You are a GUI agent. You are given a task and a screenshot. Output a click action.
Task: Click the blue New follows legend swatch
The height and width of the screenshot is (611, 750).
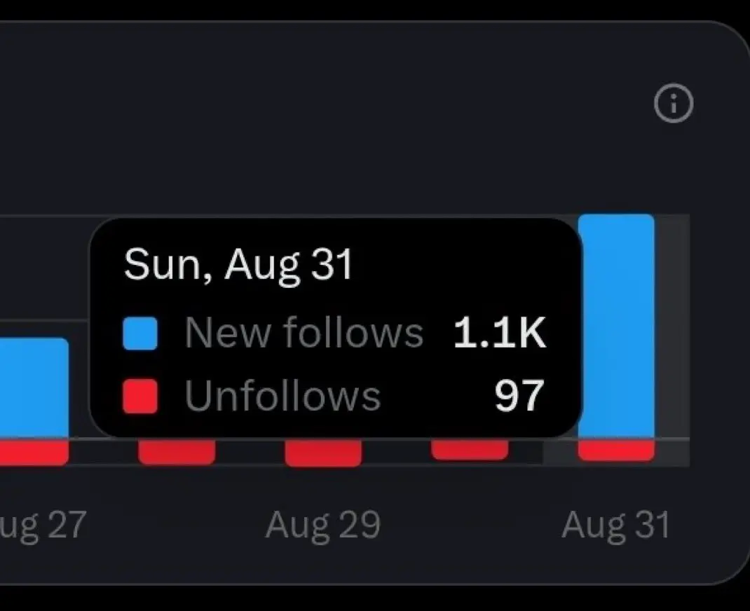140,334
